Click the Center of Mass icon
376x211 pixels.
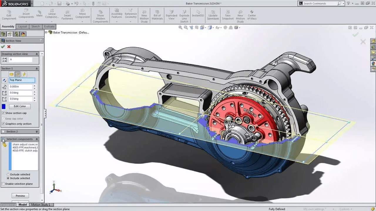point(252,15)
